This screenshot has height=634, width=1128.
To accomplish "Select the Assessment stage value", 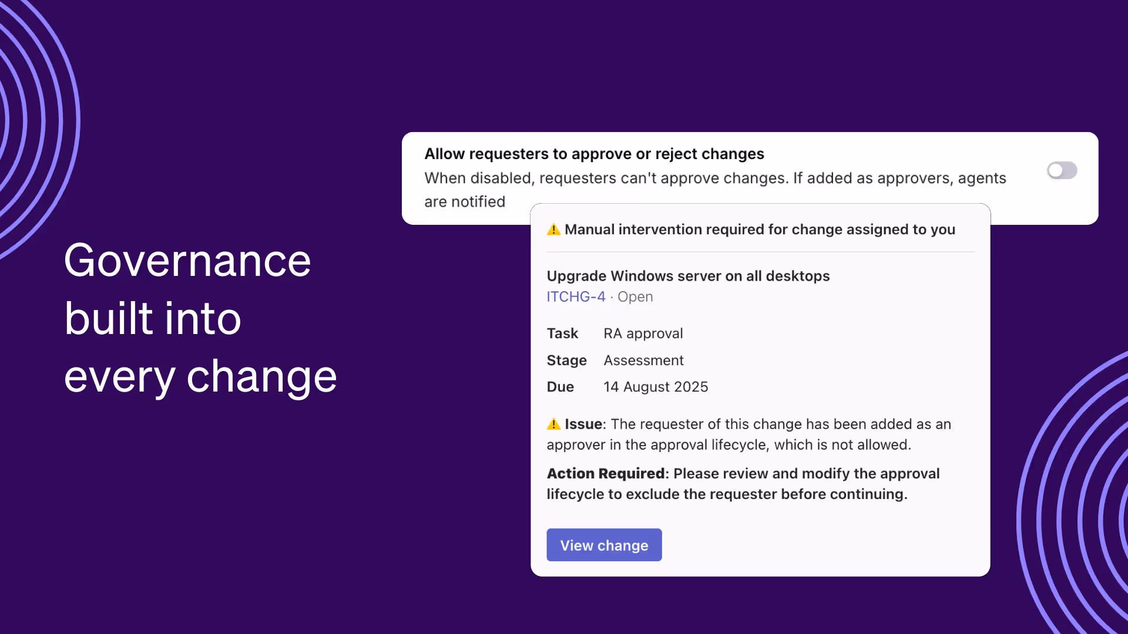I will pos(643,360).
